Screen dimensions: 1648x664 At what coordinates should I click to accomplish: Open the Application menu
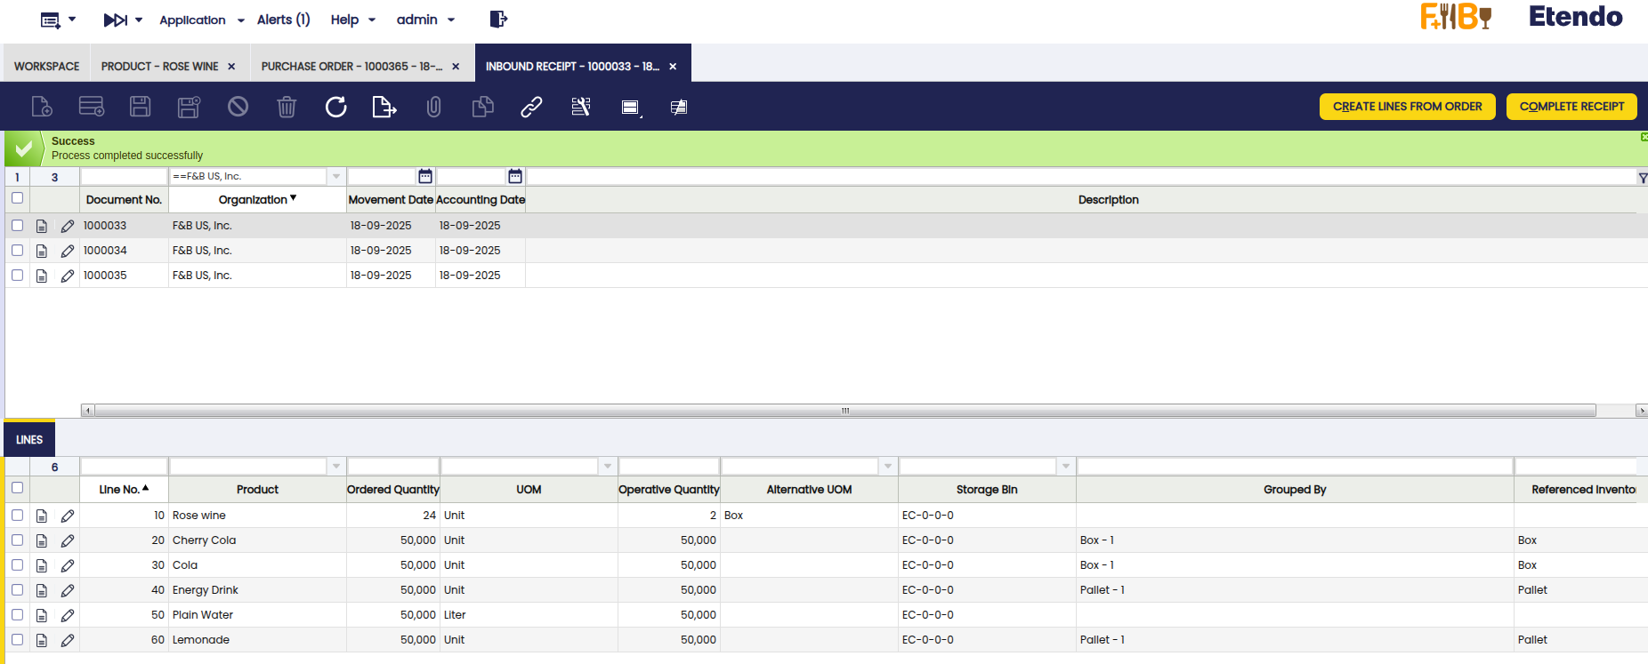pyautogui.click(x=201, y=20)
